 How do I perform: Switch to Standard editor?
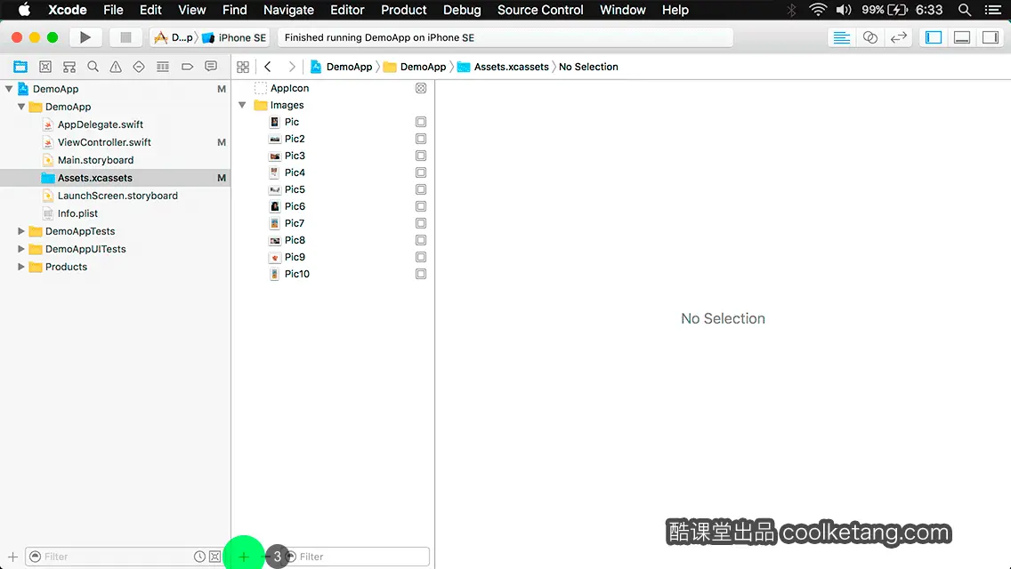point(841,37)
